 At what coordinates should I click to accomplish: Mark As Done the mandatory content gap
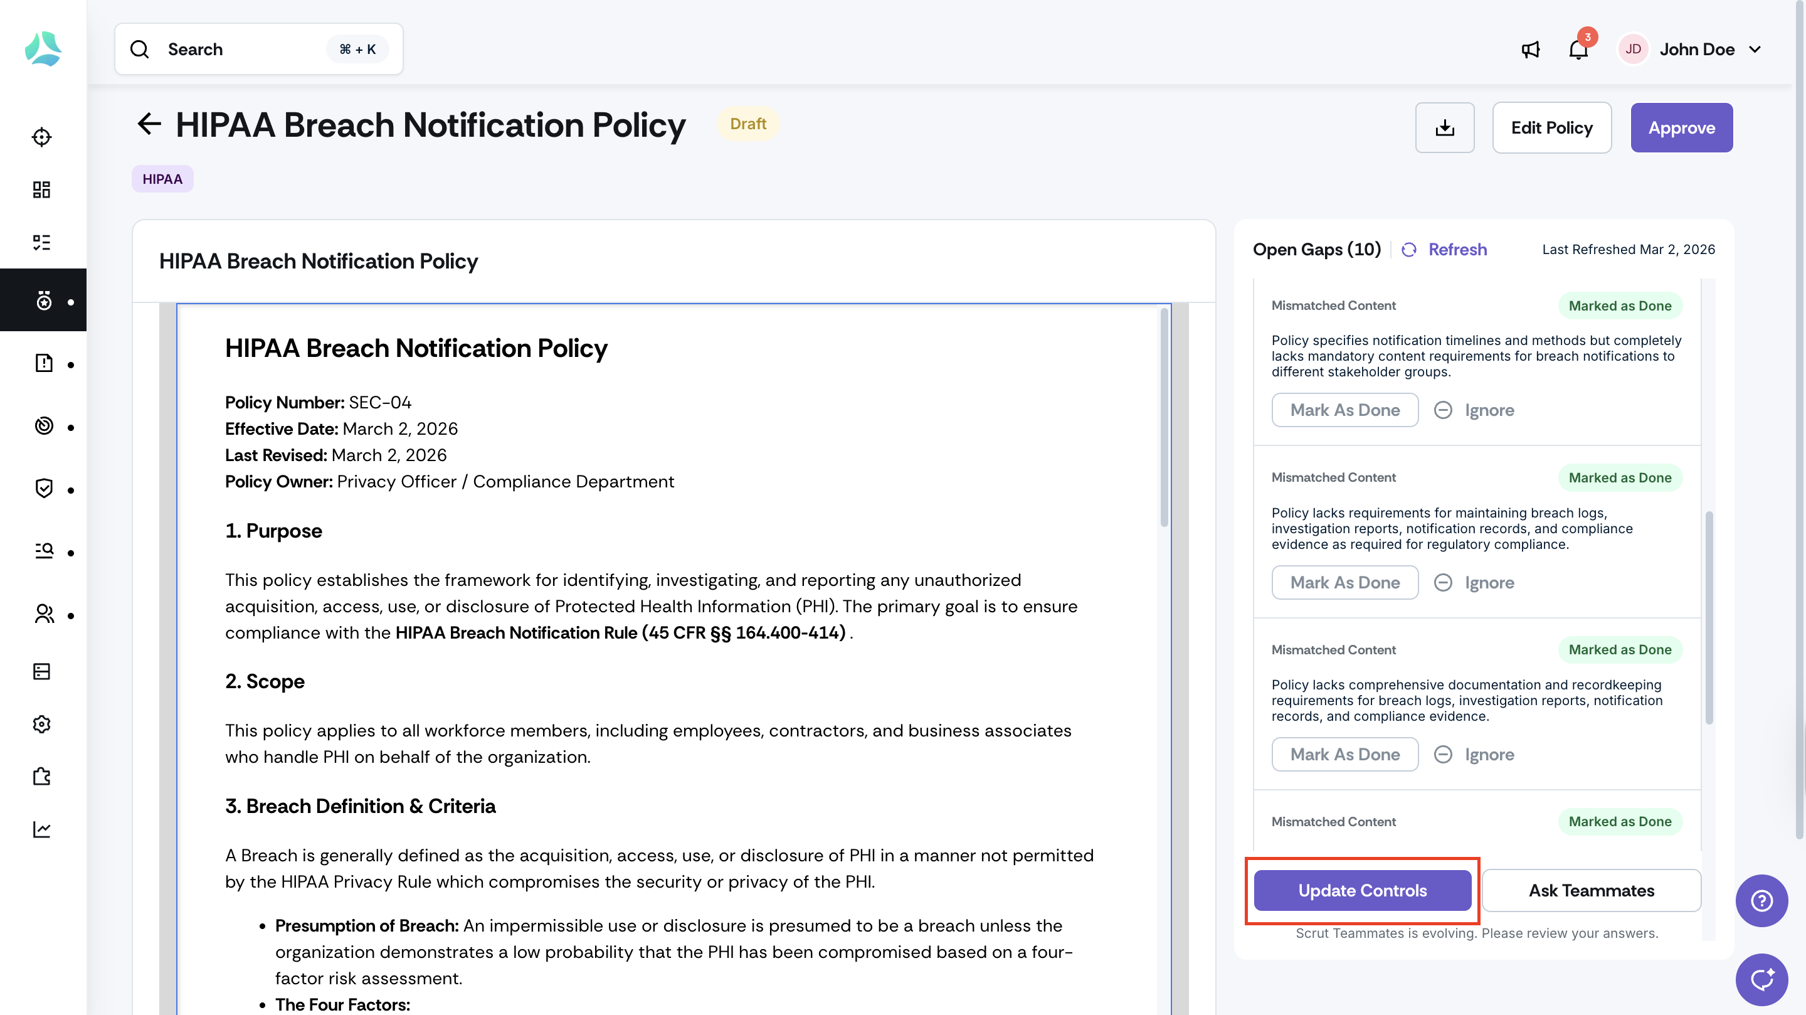pyautogui.click(x=1344, y=410)
